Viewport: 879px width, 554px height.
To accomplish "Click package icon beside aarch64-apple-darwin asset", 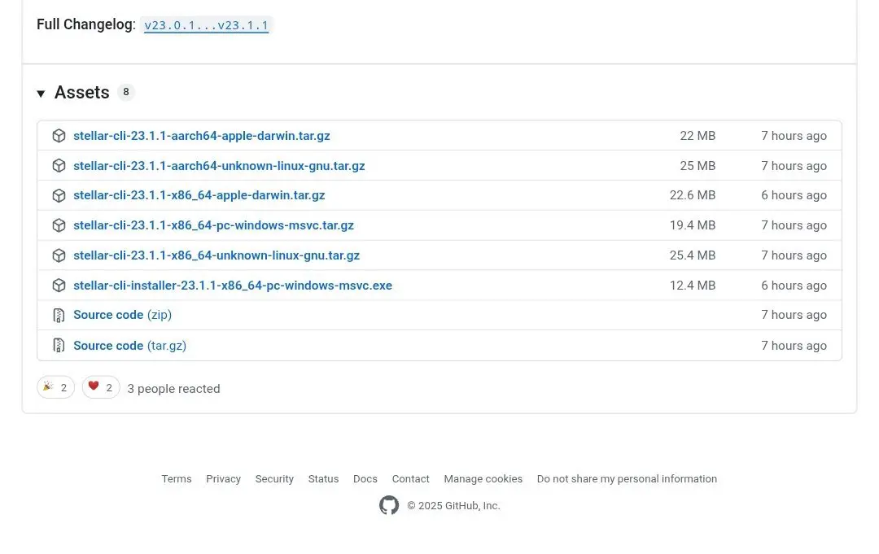I will (59, 136).
